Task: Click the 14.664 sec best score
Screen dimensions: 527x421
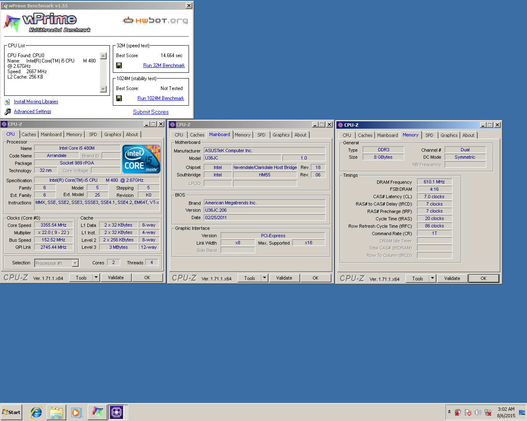Action: pyautogui.click(x=171, y=56)
